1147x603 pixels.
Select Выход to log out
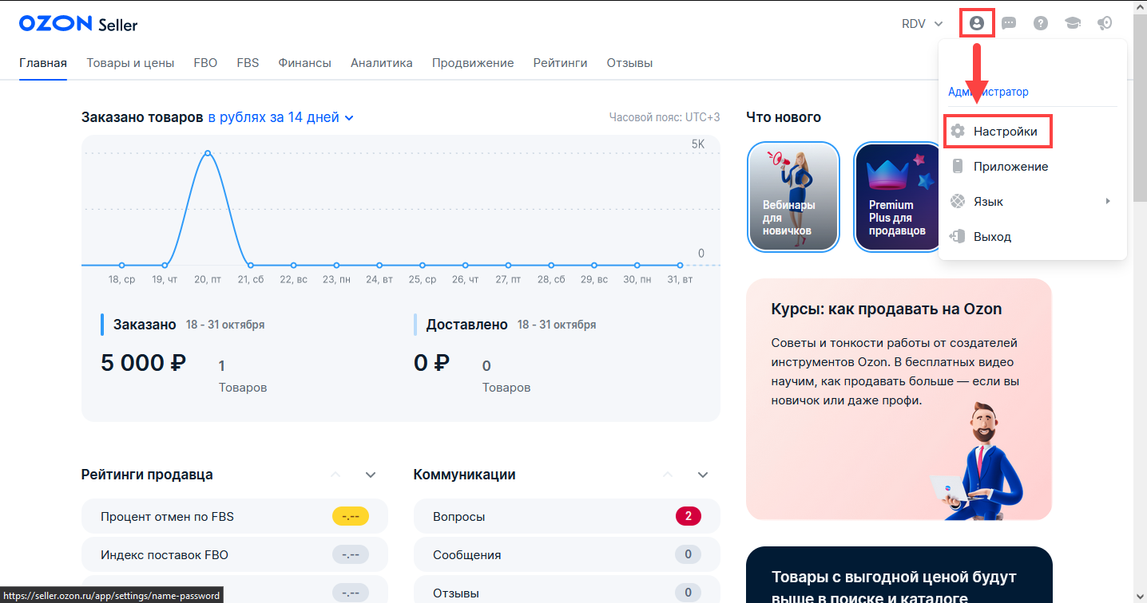tap(1033, 237)
